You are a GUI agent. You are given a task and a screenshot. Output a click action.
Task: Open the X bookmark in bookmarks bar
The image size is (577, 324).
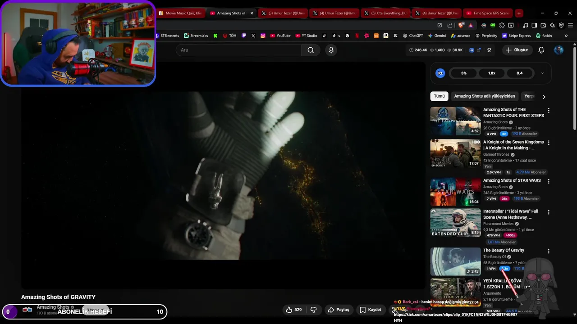(x=253, y=36)
